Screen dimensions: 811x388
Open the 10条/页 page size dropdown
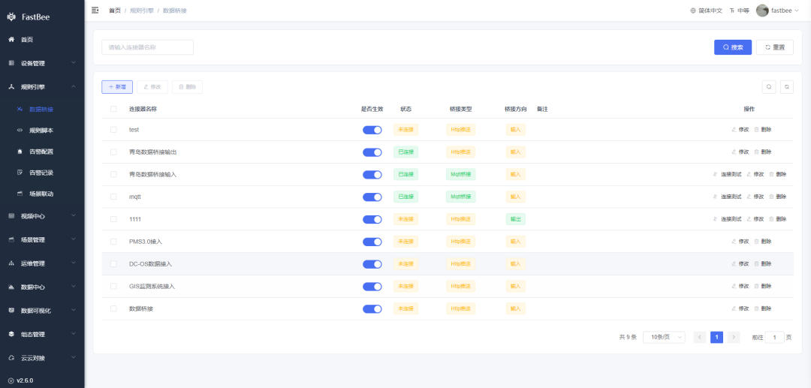(x=664, y=338)
